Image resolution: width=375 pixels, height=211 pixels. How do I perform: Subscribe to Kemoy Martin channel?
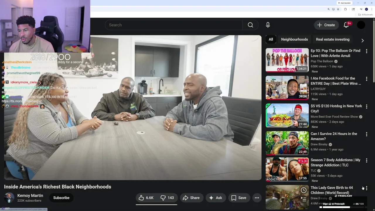61,198
